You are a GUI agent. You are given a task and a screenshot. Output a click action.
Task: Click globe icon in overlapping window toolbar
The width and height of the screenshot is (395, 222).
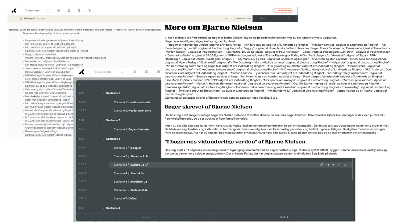click(x=159, y=72)
